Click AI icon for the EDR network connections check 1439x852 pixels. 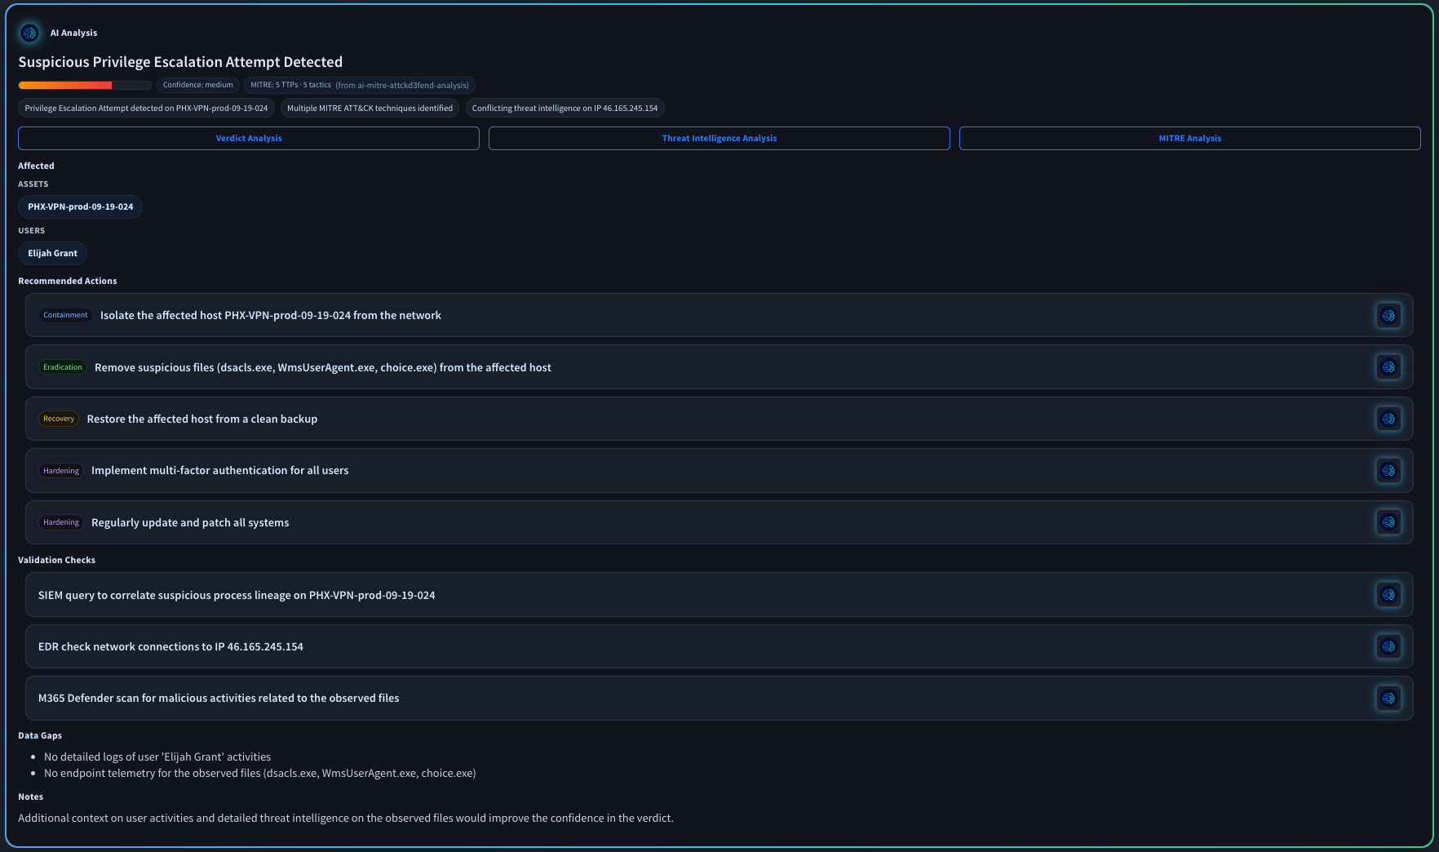[1388, 646]
